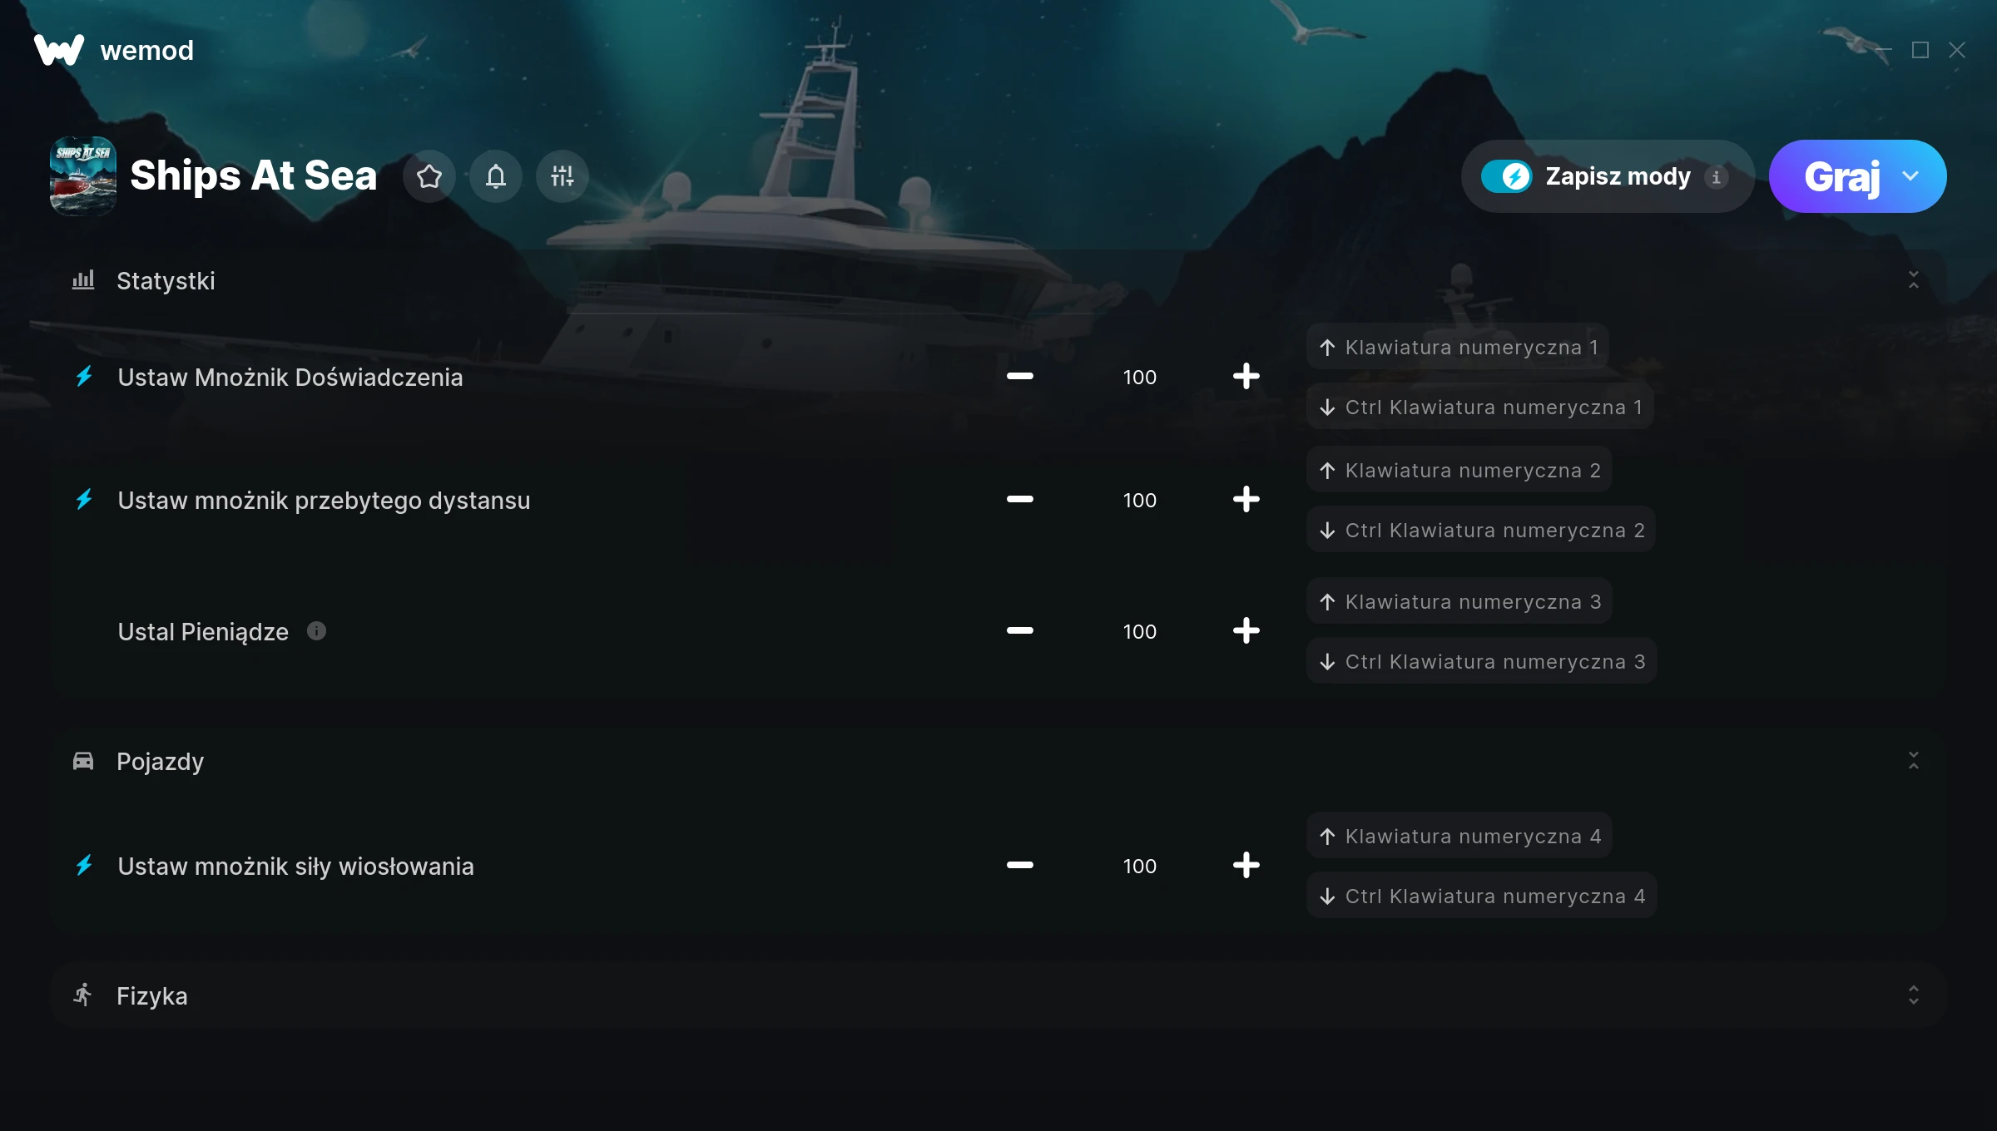Screen dimensions: 1997x1131
Task: Change the Klawiatura numeryczna 1 hotkey
Action: 1457,347
